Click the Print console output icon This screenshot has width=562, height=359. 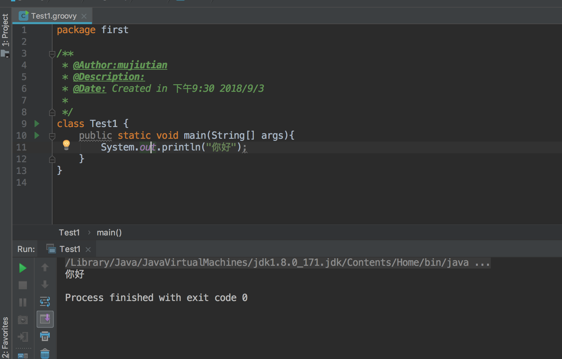45,336
